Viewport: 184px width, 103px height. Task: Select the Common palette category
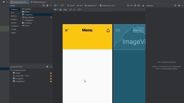tap(14, 9)
